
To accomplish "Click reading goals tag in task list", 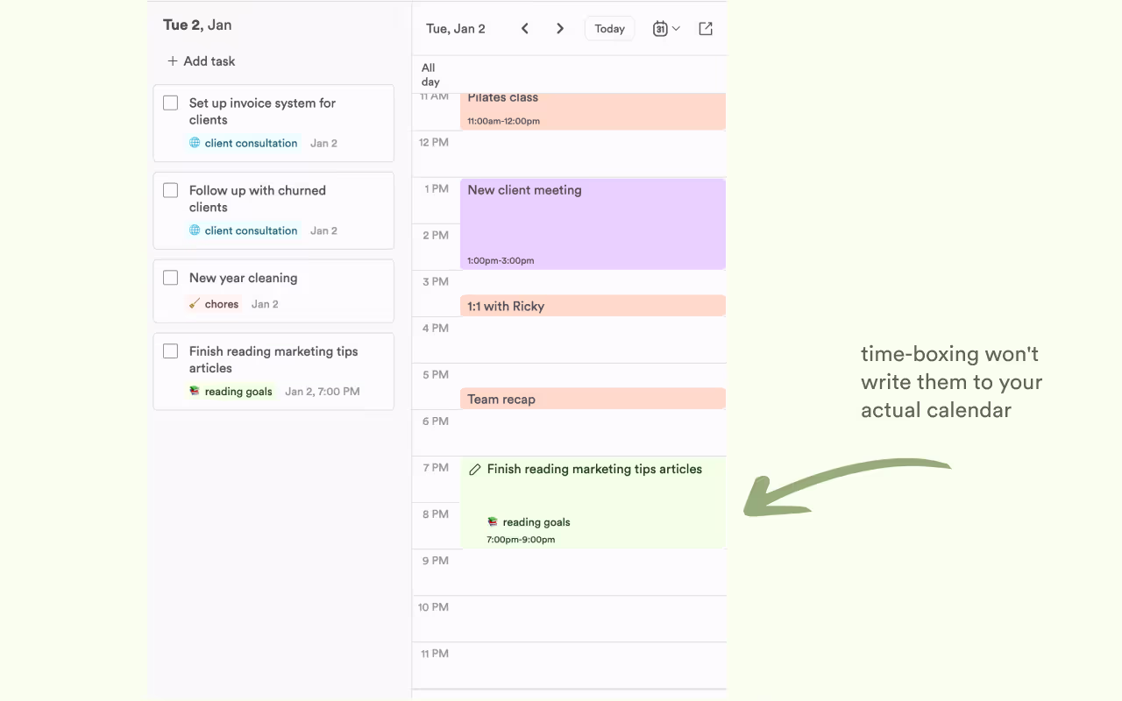I will coord(231,392).
